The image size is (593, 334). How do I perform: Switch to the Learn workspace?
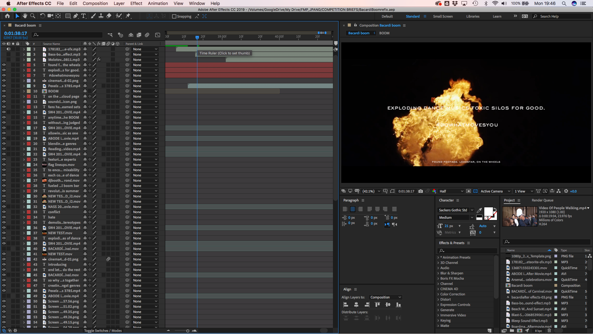click(x=497, y=16)
